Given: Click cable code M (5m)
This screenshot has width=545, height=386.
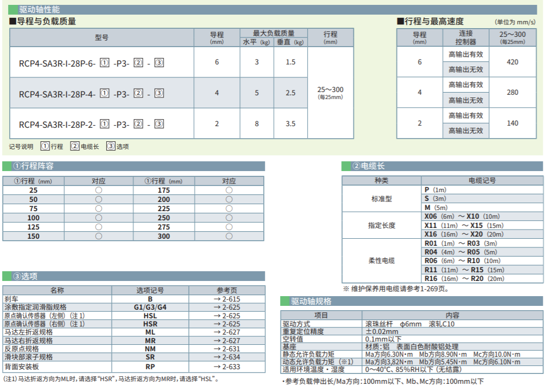Looking at the screenshot, I should pyautogui.click(x=436, y=208).
